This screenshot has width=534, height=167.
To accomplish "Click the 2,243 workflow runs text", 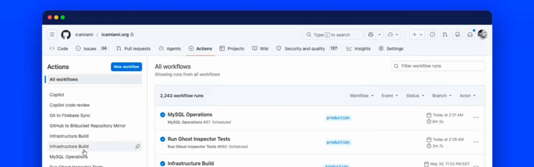I will tap(182, 95).
